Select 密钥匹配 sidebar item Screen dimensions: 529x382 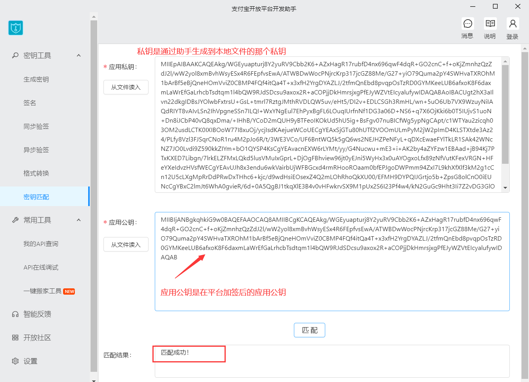(x=45, y=196)
